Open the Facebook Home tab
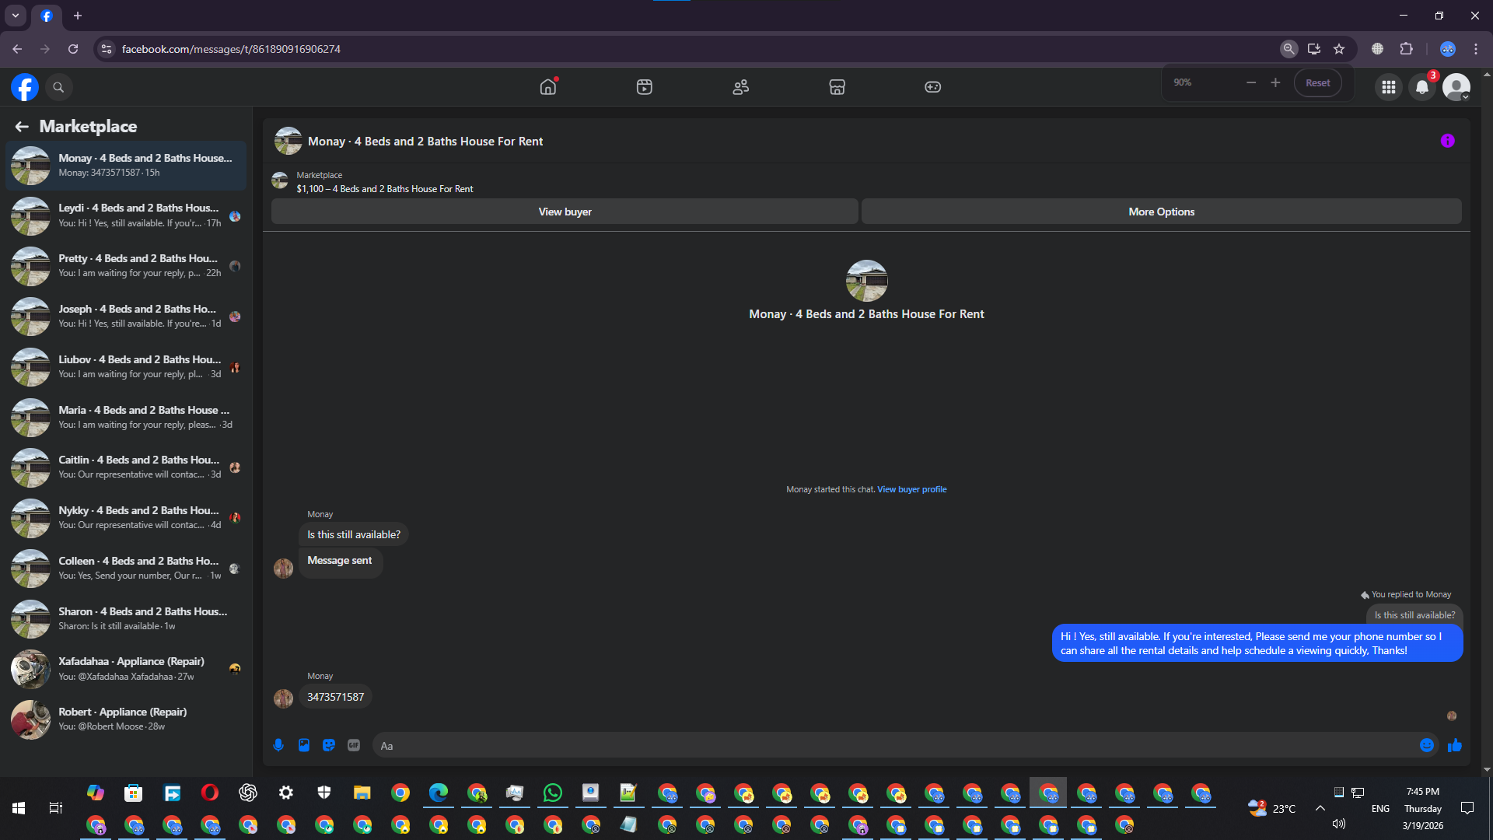The width and height of the screenshot is (1493, 840). tap(548, 87)
